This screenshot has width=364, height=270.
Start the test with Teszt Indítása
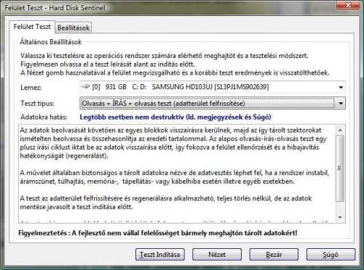(160, 255)
